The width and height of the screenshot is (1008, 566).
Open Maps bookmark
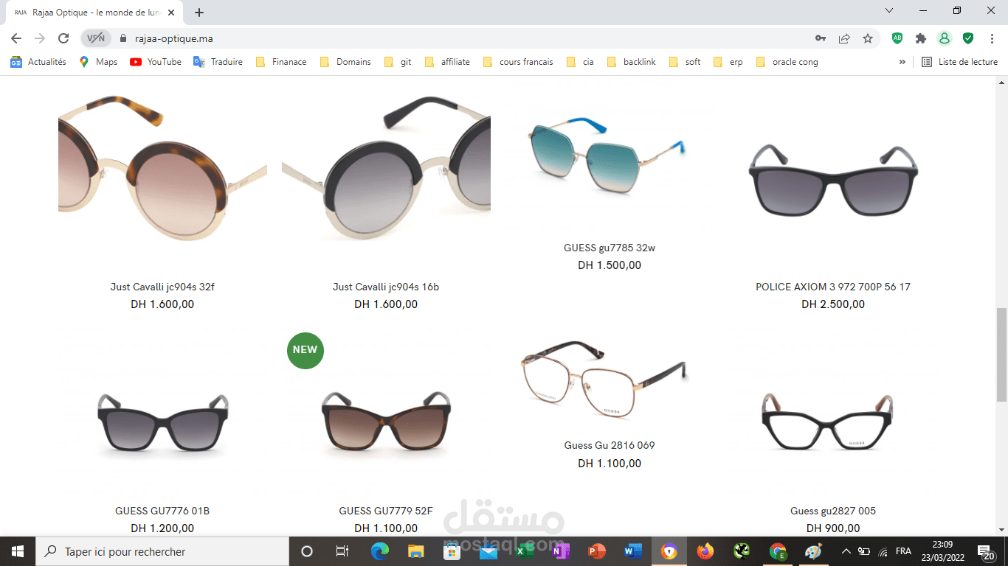(98, 62)
